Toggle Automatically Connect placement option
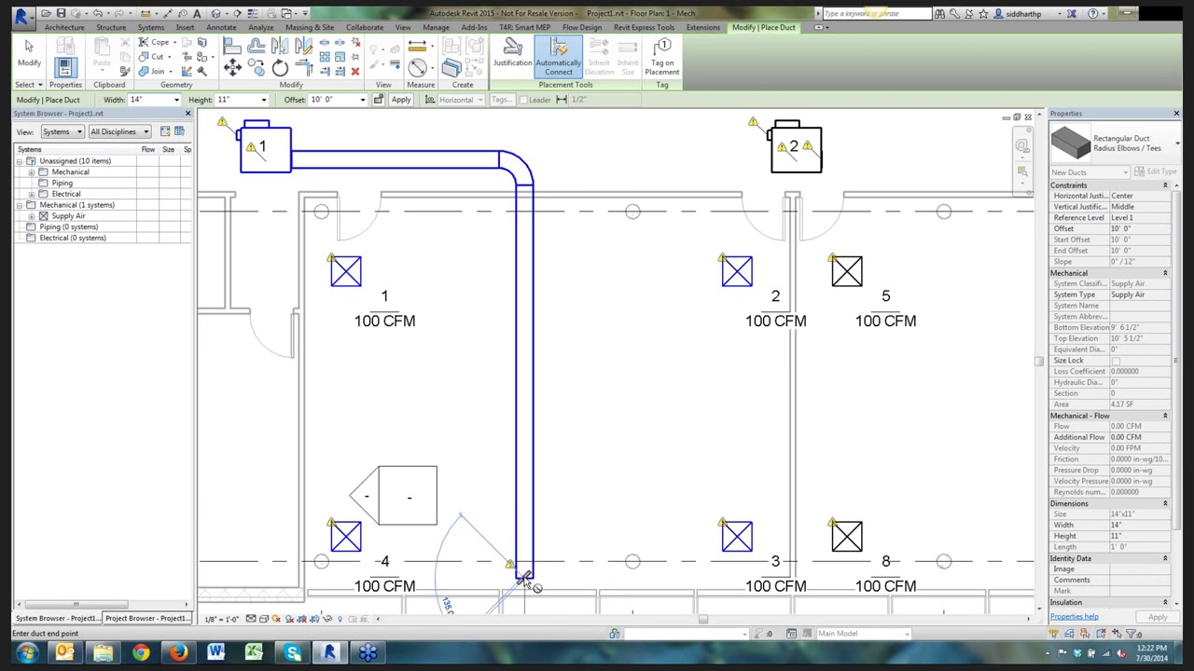This screenshot has height=671, width=1194. point(558,56)
